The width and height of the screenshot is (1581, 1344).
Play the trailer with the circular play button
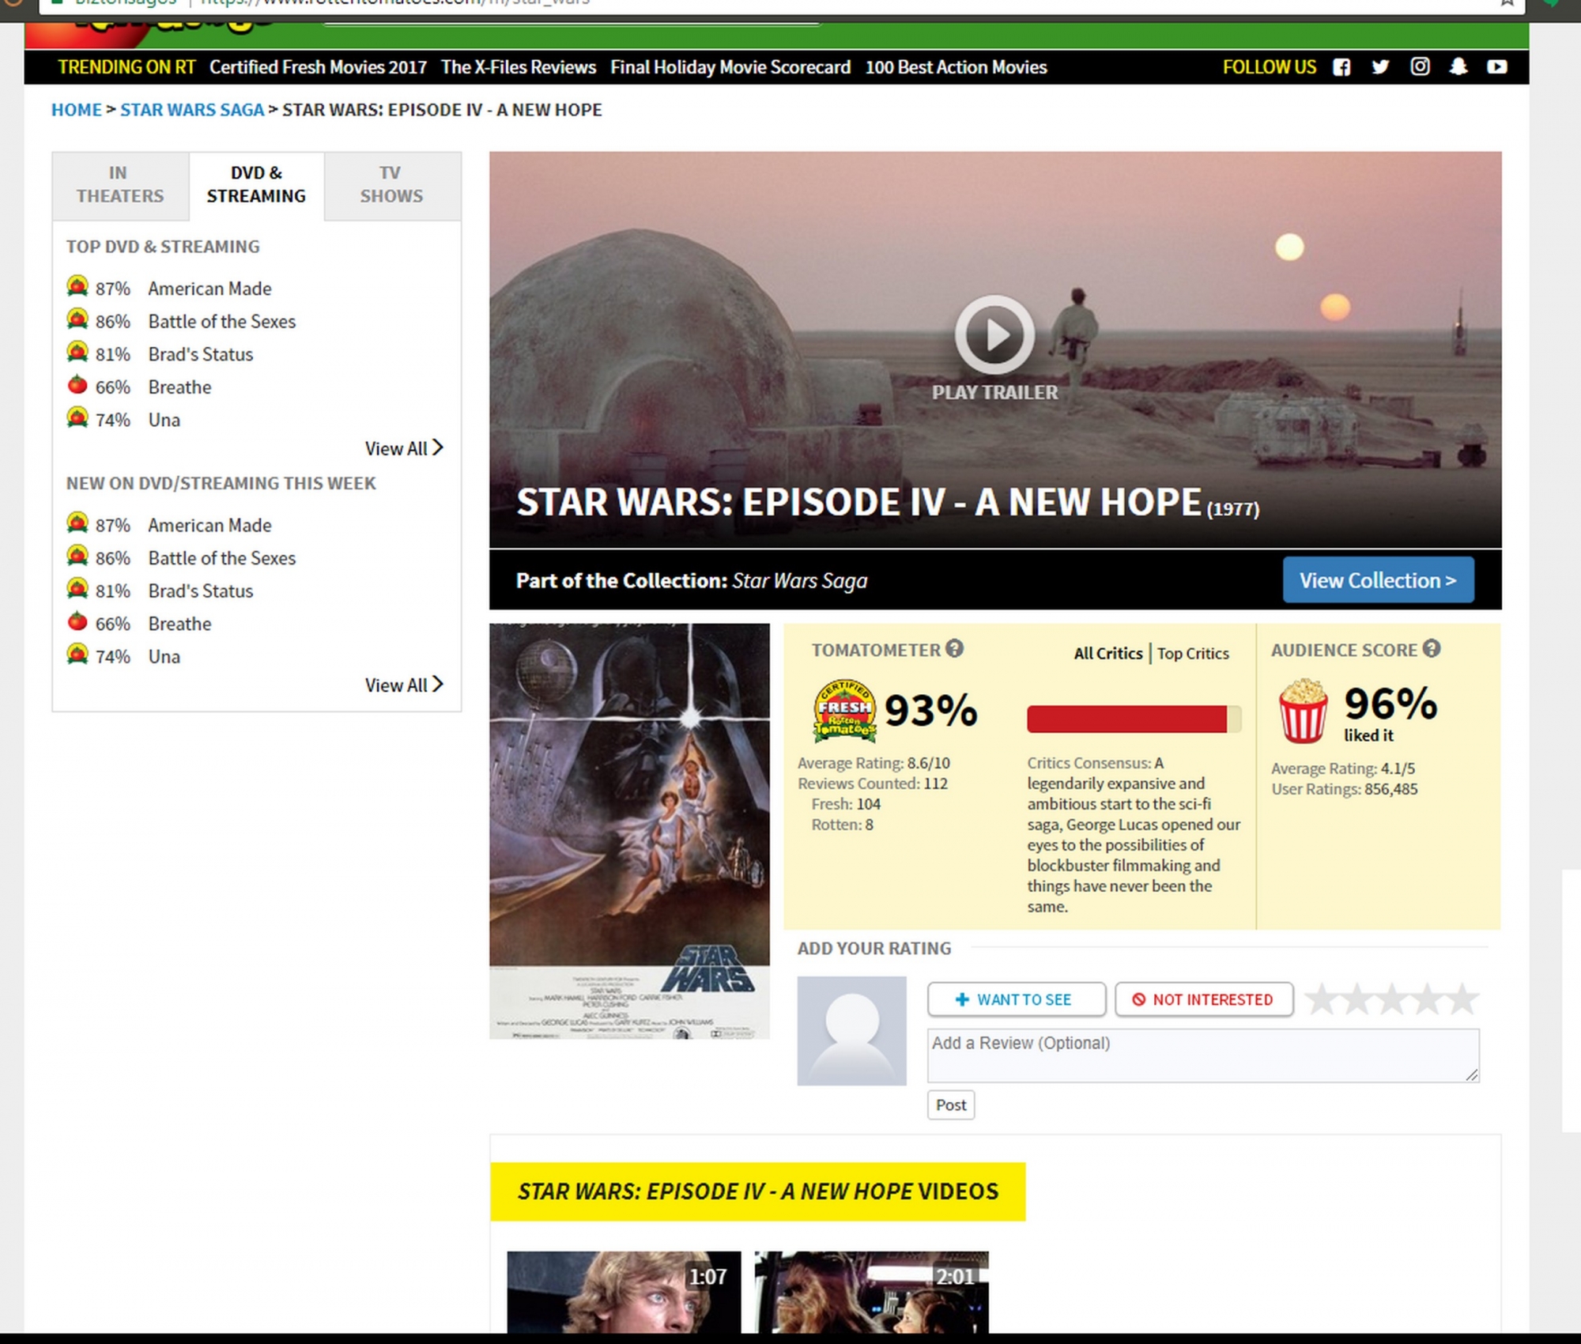pyautogui.click(x=994, y=334)
